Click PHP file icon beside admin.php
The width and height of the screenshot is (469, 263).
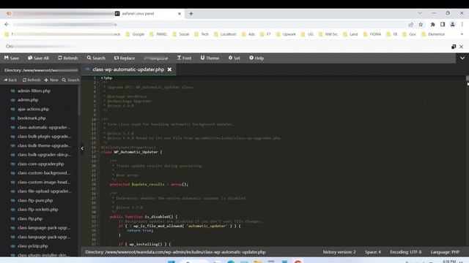13,100
